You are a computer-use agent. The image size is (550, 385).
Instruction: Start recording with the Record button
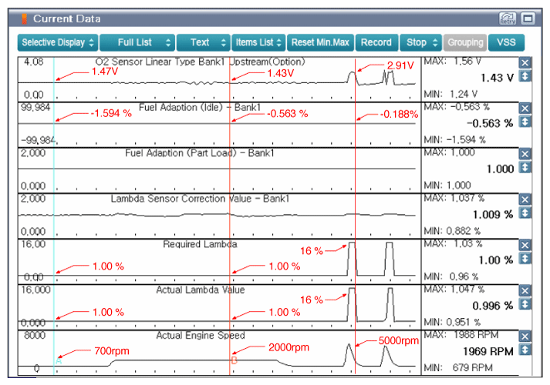pos(376,42)
